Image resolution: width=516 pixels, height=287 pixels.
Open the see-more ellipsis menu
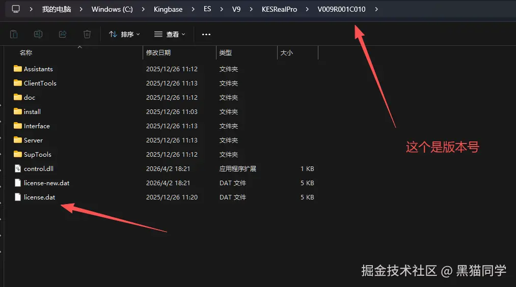coord(206,34)
